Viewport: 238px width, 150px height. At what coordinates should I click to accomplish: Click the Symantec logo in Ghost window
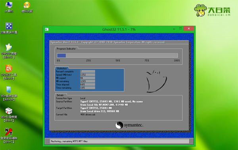point(129,125)
